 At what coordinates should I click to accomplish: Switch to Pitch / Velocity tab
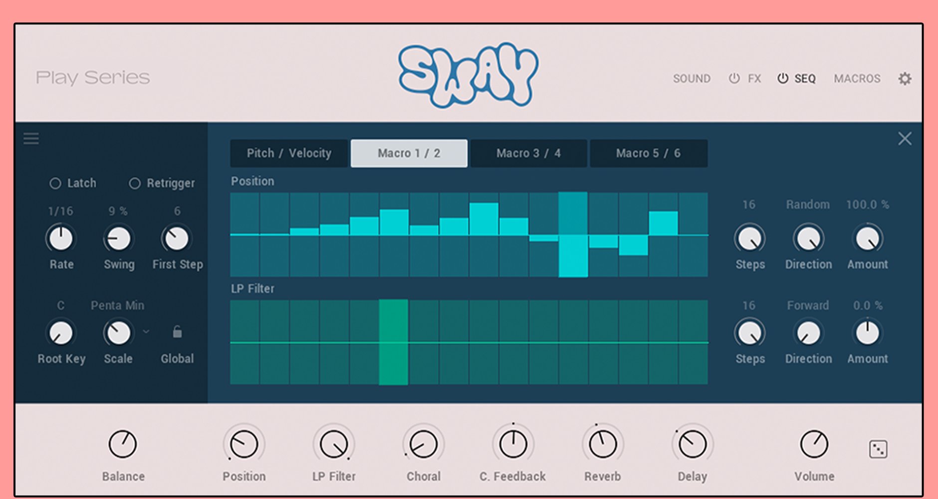pos(289,153)
